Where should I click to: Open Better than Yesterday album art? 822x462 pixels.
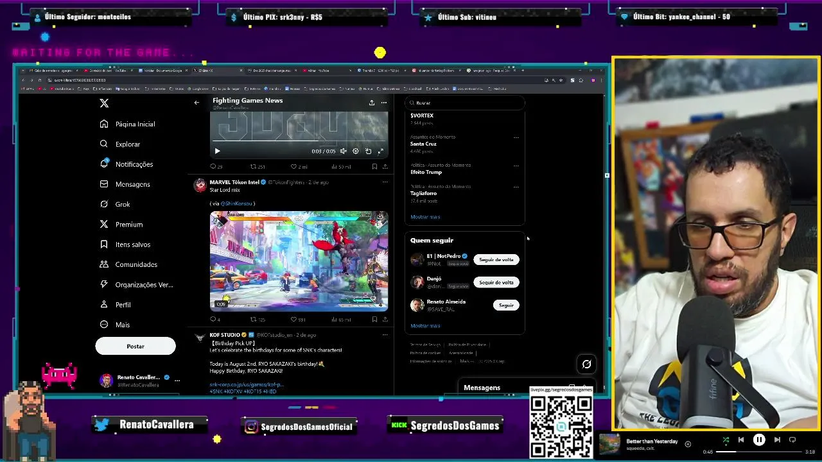point(609,444)
